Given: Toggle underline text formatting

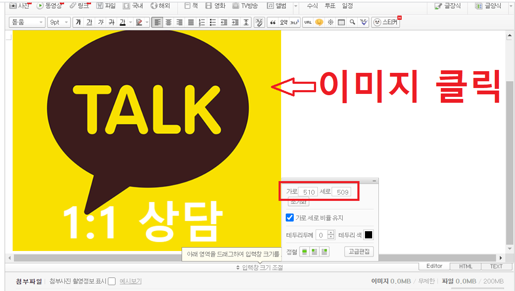Looking at the screenshot, I should (89, 22).
